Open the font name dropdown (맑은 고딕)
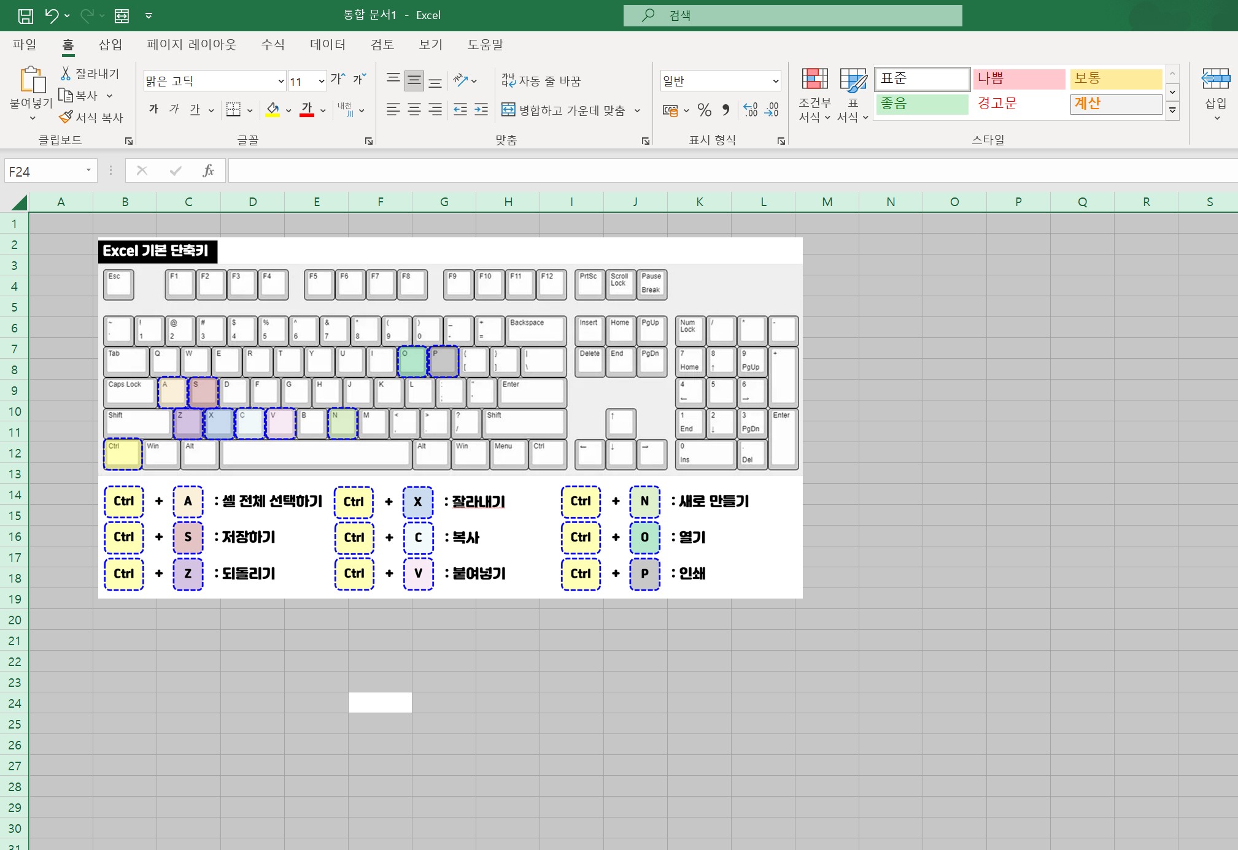This screenshot has width=1238, height=850. 280,81
